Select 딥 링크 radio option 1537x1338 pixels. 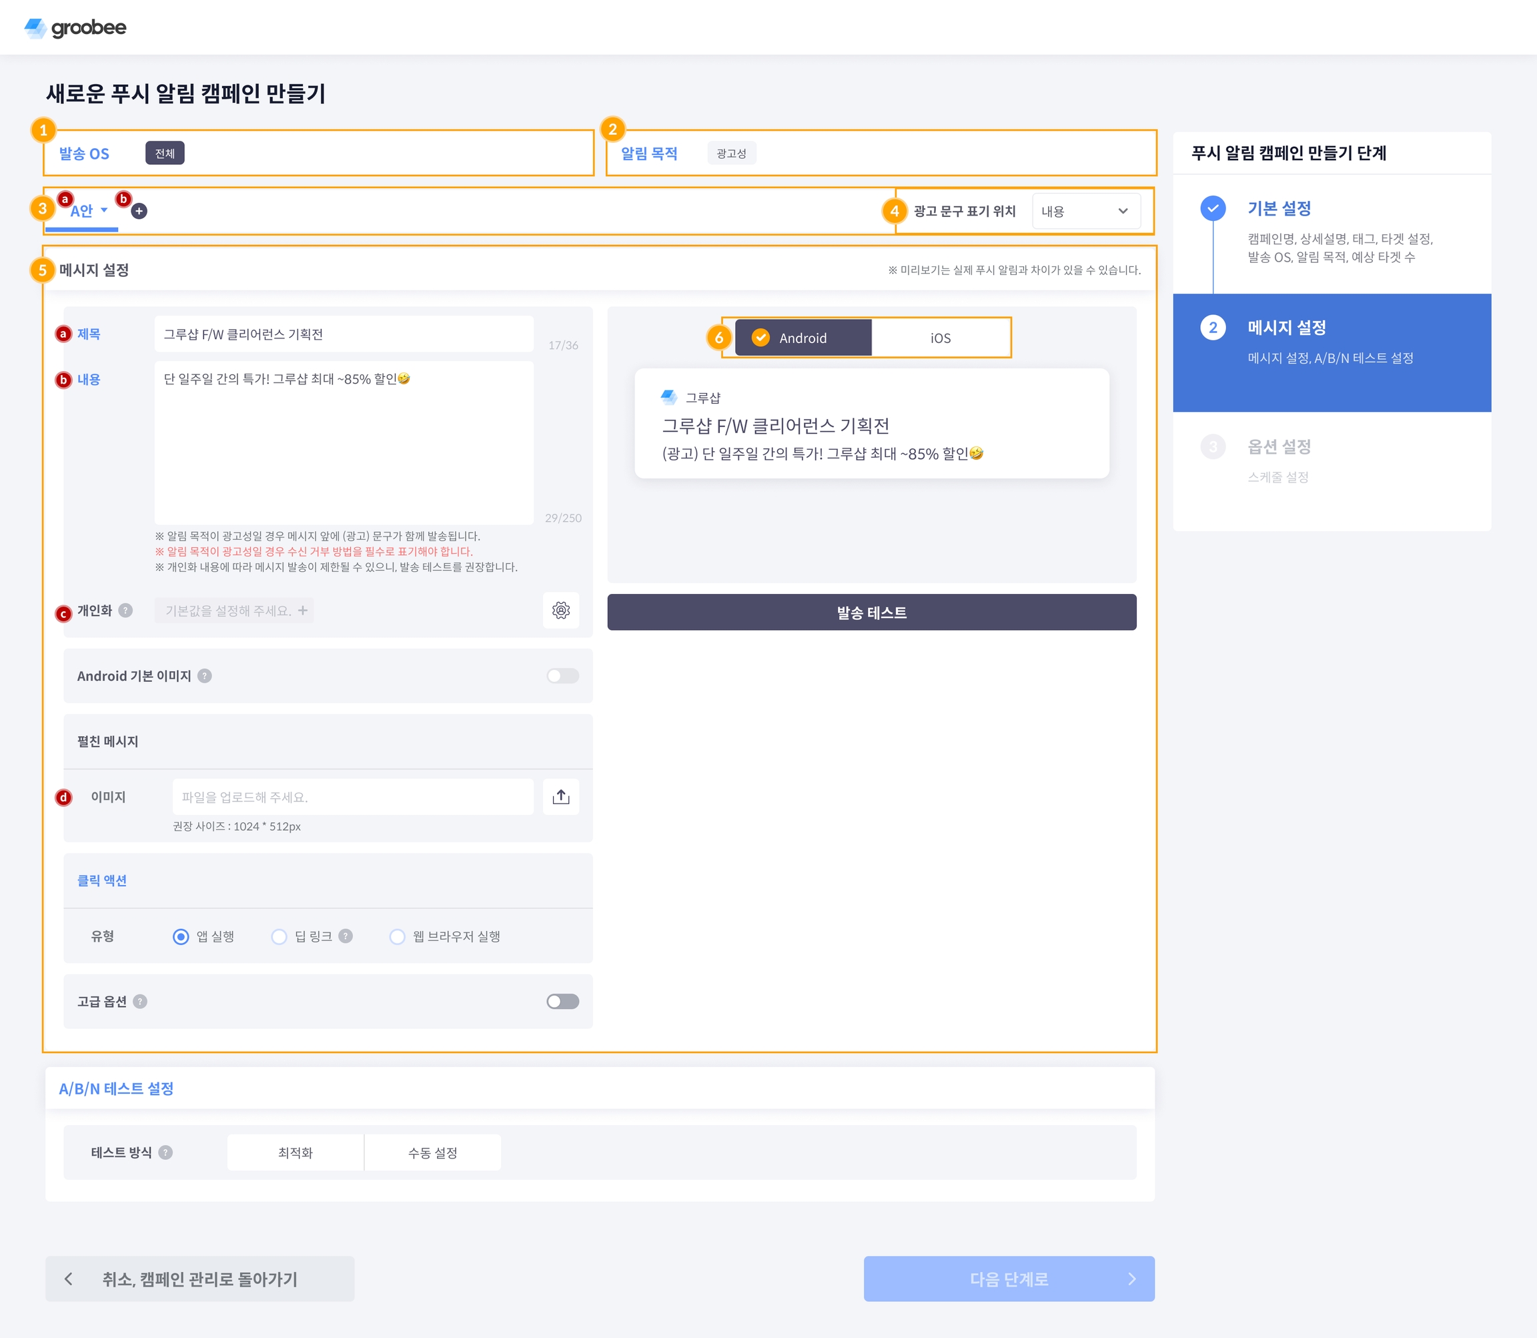point(280,936)
